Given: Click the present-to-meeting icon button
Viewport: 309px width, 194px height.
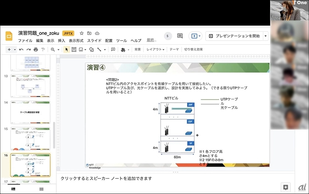Looking at the screenshot, I should click(194, 36).
